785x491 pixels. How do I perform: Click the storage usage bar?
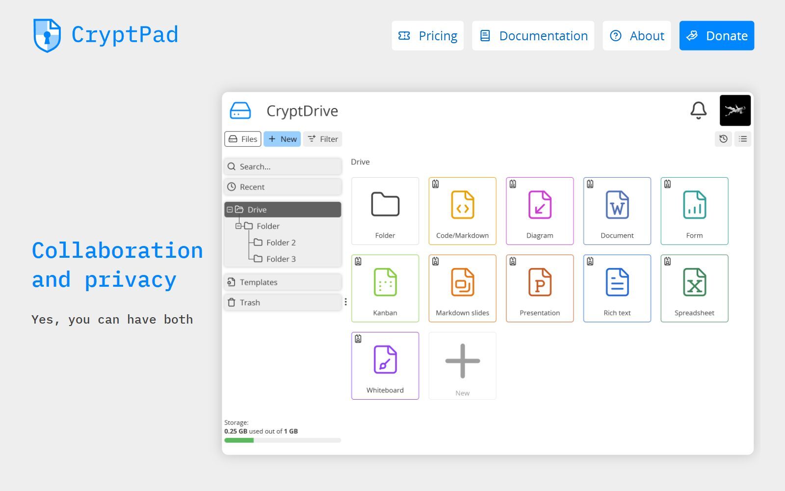pos(283,440)
